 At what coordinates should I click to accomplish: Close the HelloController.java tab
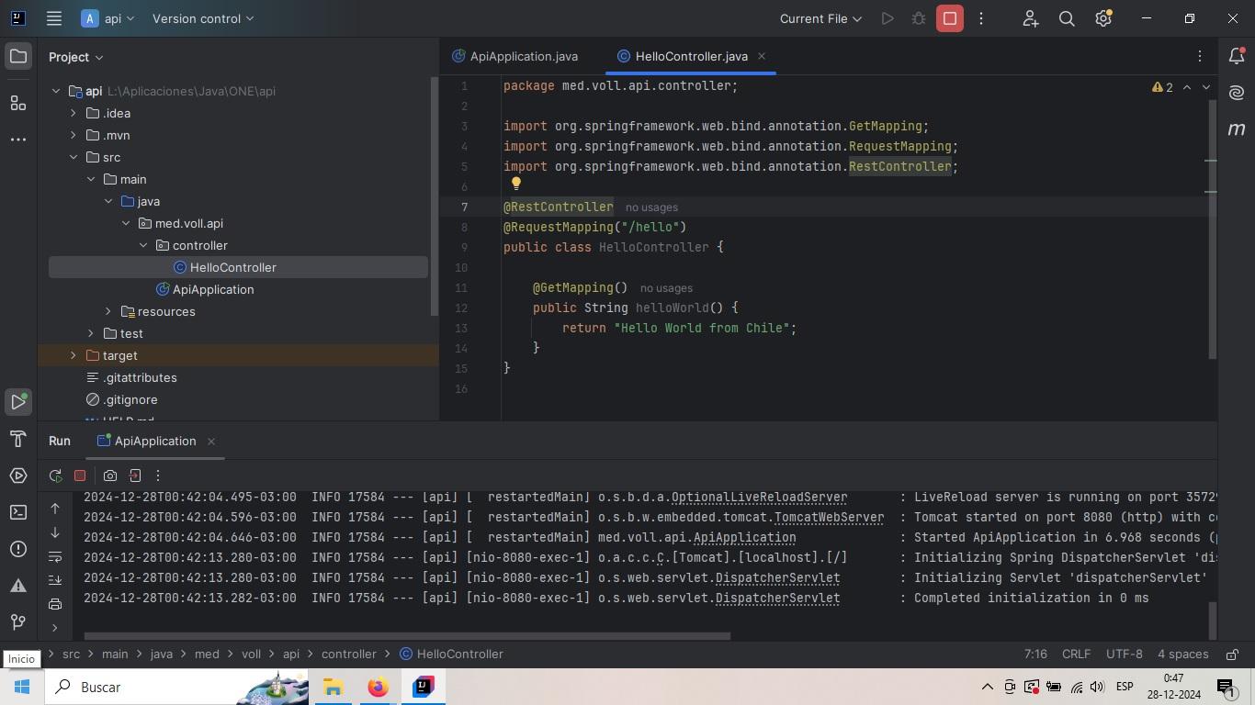click(x=762, y=56)
